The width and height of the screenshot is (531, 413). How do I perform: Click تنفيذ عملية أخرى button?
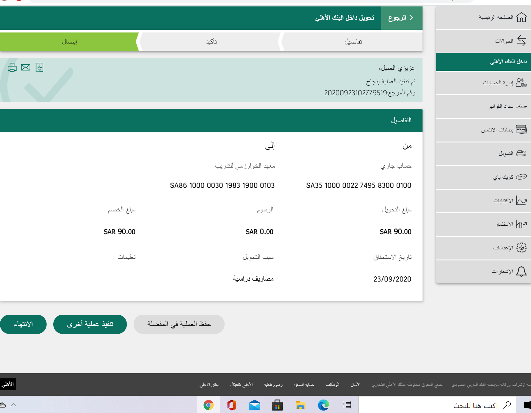click(90, 324)
